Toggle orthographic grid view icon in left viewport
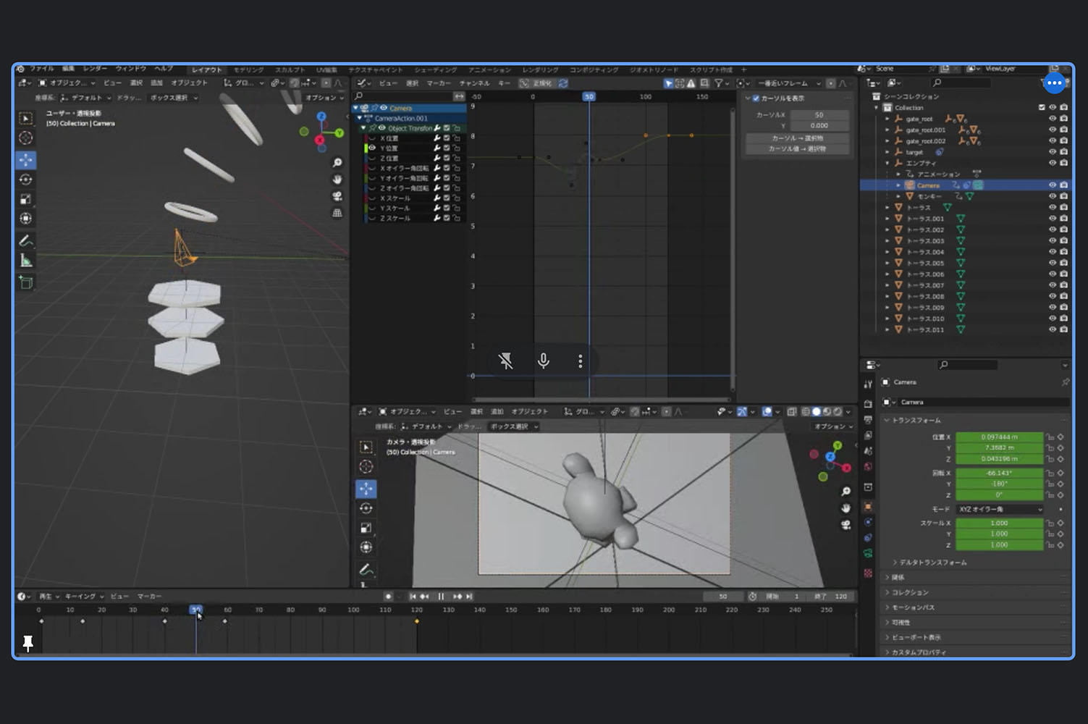Viewport: 1088px width, 724px height. click(x=337, y=213)
